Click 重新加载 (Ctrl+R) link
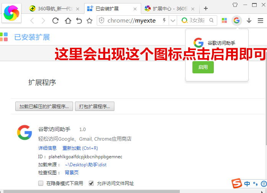This screenshot has height=193, width=267. click(x=80, y=148)
